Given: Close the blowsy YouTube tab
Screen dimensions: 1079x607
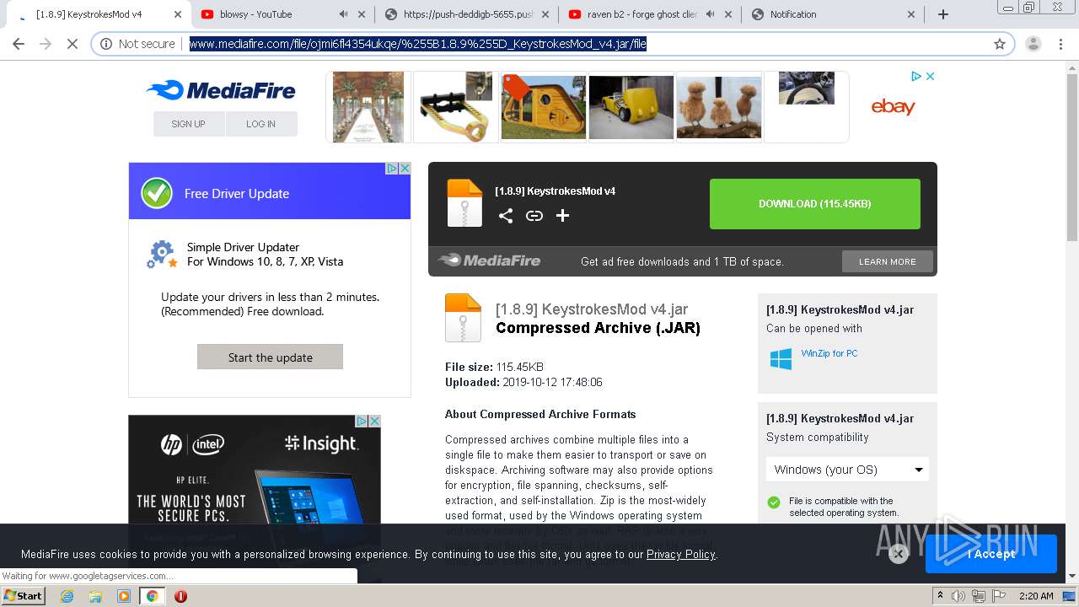Looking at the screenshot, I should click(362, 14).
